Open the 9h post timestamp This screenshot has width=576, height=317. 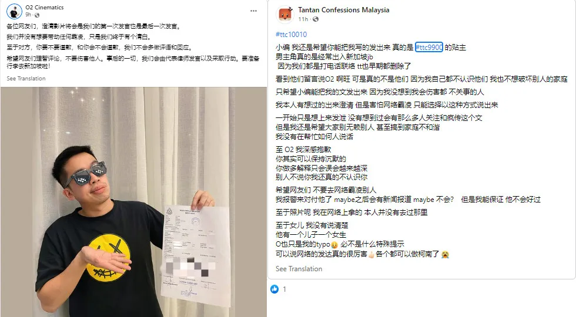point(28,15)
